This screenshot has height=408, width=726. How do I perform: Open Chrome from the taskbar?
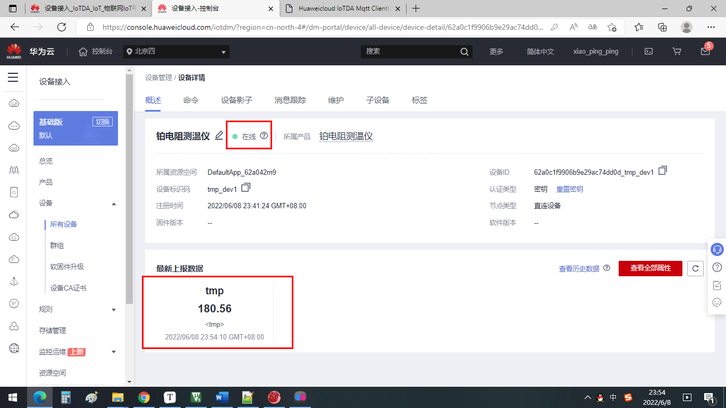[x=143, y=397]
